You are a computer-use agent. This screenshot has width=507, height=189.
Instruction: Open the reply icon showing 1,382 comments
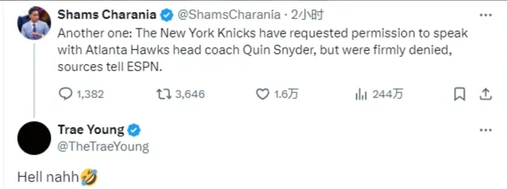coord(65,94)
